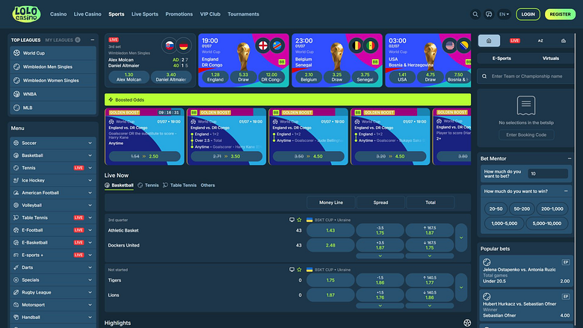Click the LOLO Casino logo

click(x=26, y=14)
